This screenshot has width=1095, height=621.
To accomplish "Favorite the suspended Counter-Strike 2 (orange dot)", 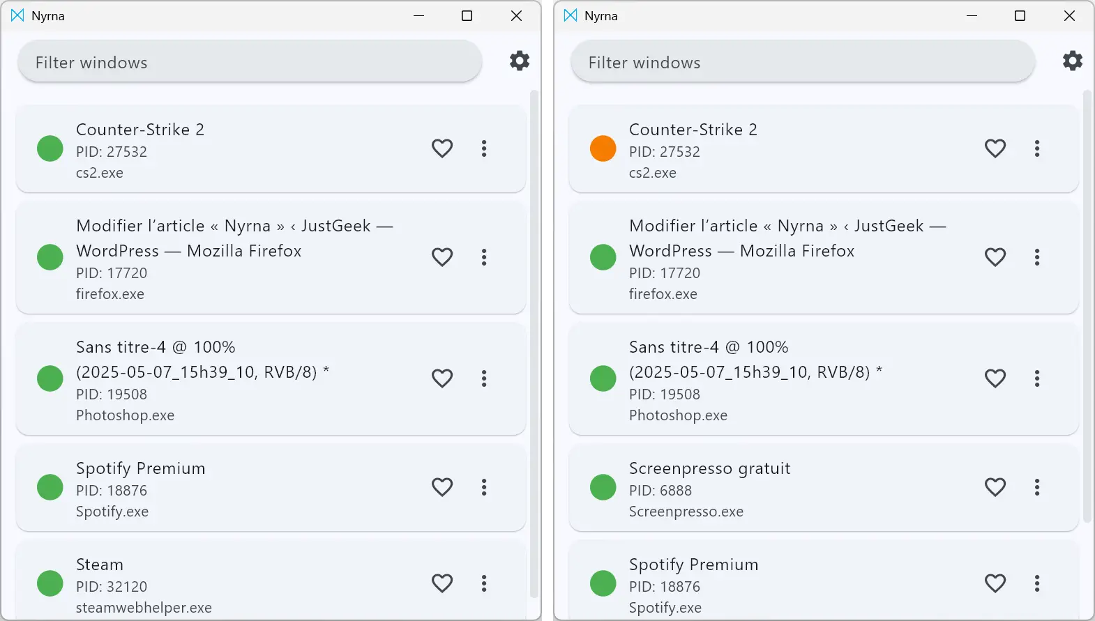I will (x=995, y=148).
